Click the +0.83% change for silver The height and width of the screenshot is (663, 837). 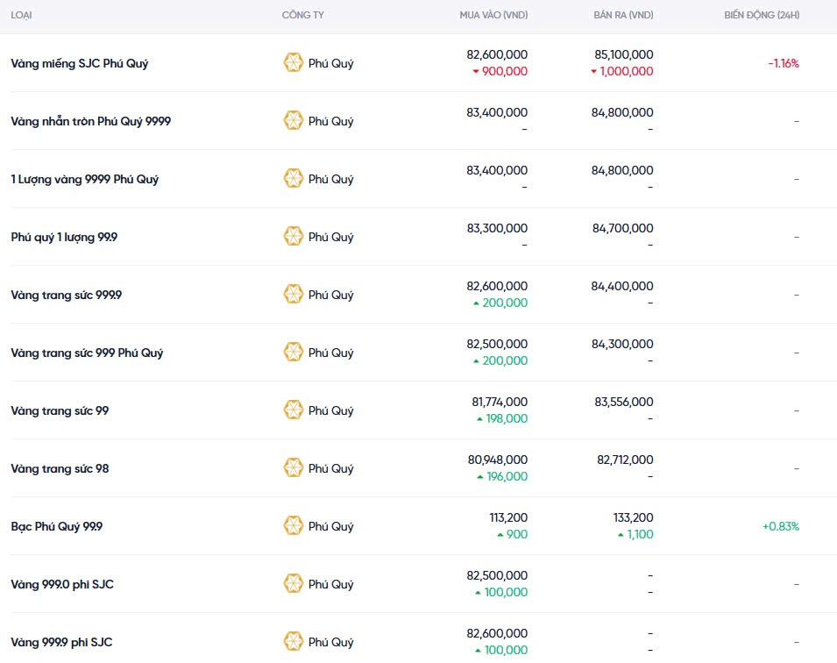coord(780,526)
